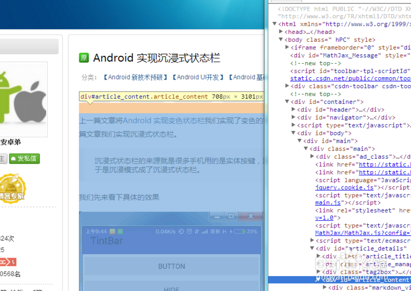
Task: Click the text 我们先来看下具体的效果
Action: pos(119,197)
